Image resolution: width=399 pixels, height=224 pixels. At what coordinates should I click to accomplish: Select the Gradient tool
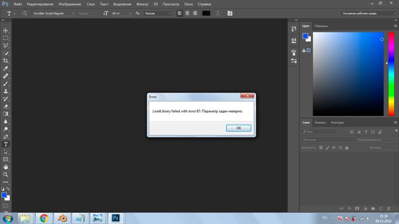tap(5, 114)
